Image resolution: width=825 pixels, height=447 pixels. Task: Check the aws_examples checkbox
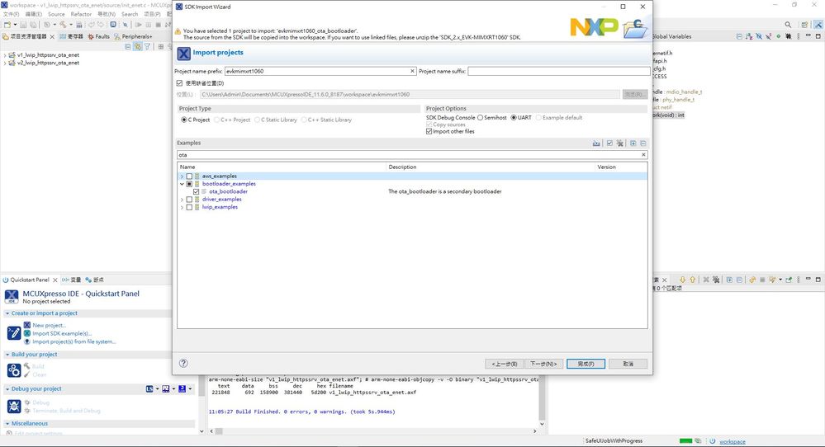(x=189, y=176)
